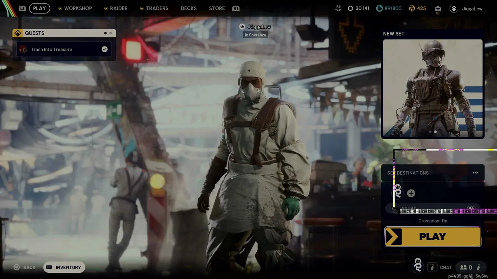Click the Trash Into Treasure quest portrait
The image size is (497, 279).
[x=23, y=49]
